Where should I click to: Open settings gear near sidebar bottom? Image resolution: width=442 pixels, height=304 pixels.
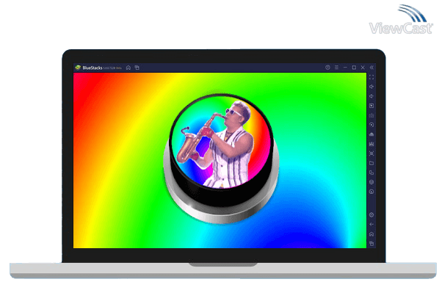click(x=372, y=215)
